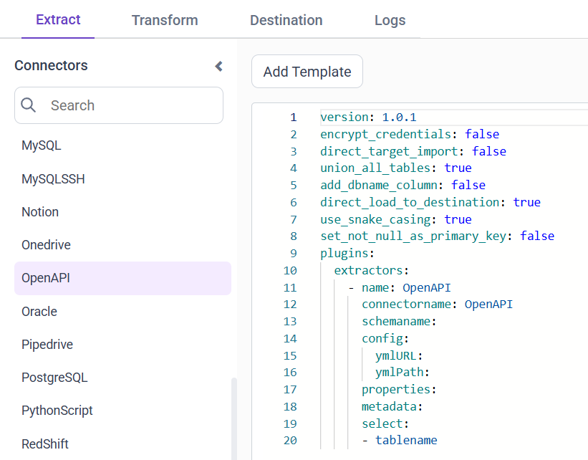Open the Logs tab

coord(390,20)
